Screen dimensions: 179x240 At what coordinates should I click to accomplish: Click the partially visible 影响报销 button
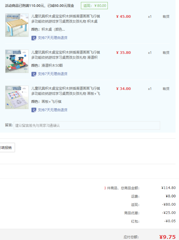click(6, 148)
